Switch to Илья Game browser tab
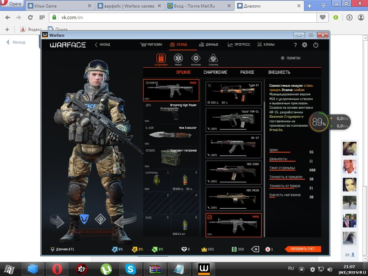 point(59,6)
